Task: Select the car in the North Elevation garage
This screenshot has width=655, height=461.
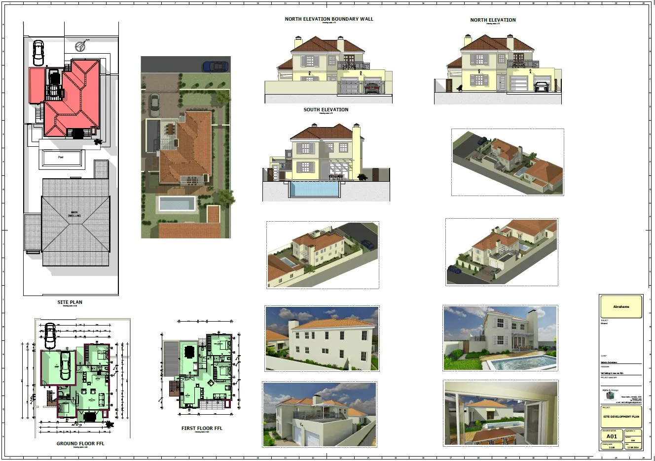Action: 541,87
